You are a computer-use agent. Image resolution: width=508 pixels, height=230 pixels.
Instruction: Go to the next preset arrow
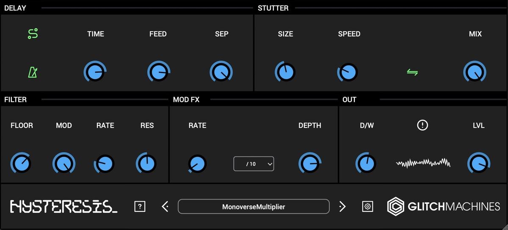click(342, 206)
